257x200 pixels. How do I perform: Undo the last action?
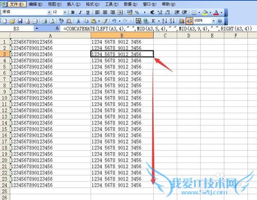coord(114,21)
